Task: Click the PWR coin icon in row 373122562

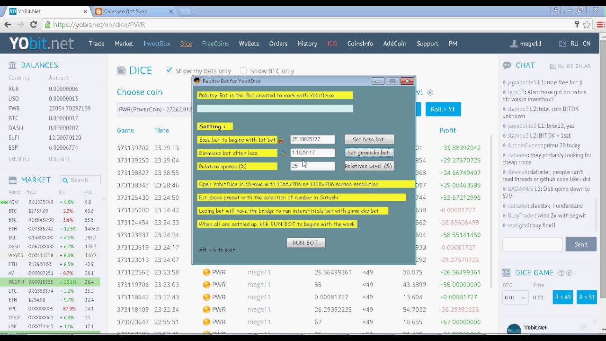Action: click(206, 272)
